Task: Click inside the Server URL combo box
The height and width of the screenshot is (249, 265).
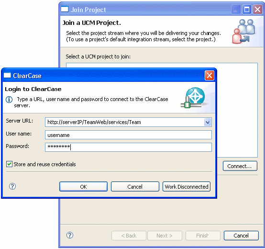Action: [x=125, y=122]
